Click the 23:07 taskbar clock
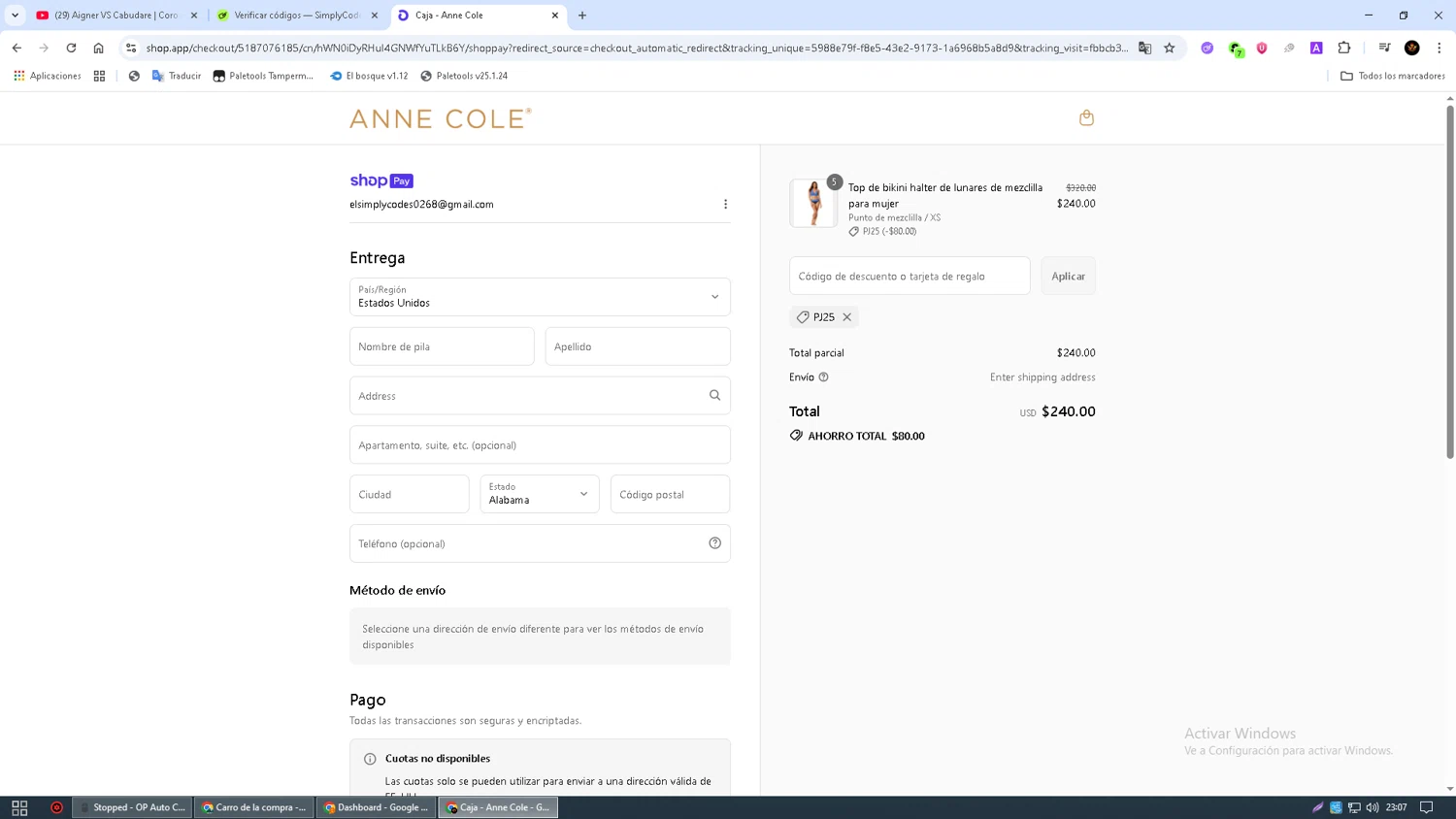Viewport: 1456px width, 819px height. (x=1396, y=807)
